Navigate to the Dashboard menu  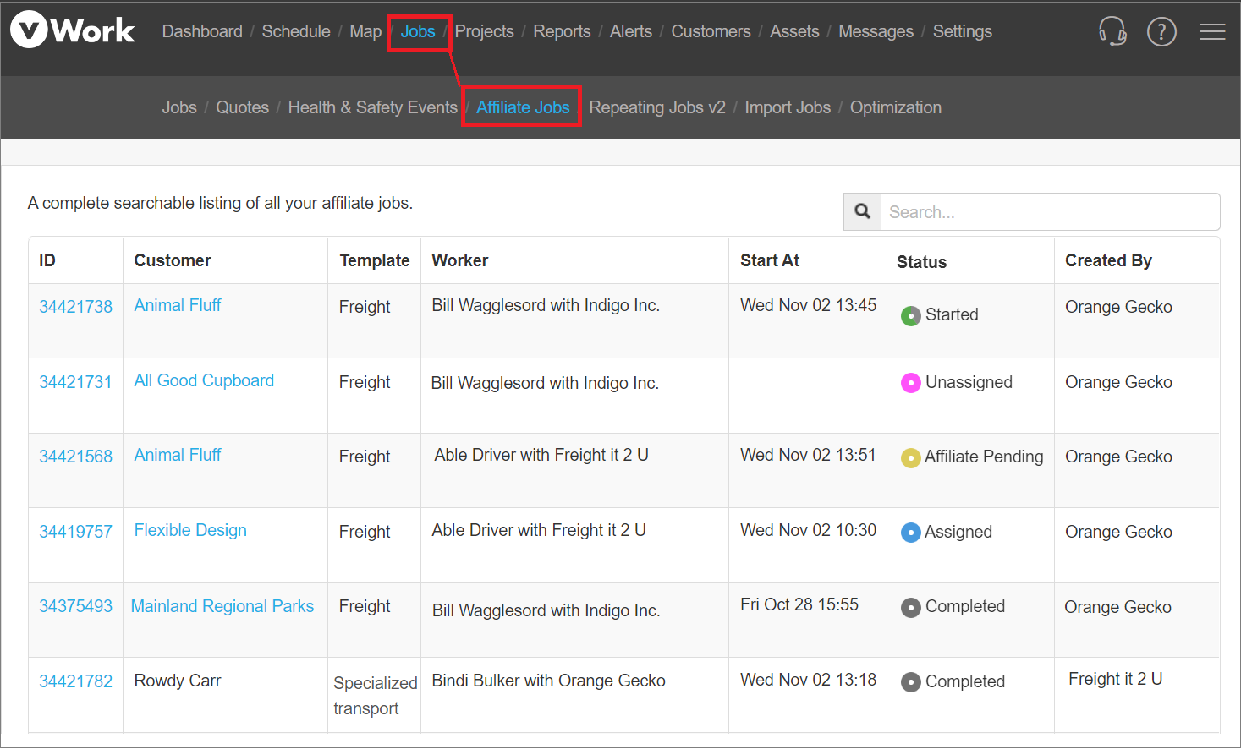(x=202, y=31)
